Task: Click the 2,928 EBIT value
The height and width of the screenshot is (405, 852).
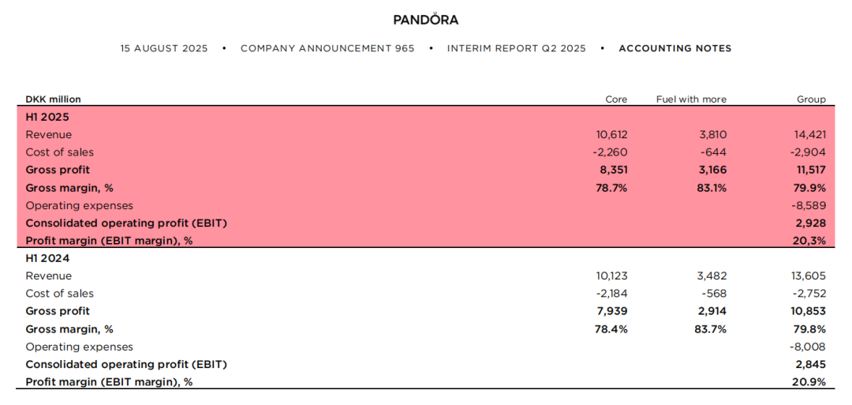Action: (813, 223)
